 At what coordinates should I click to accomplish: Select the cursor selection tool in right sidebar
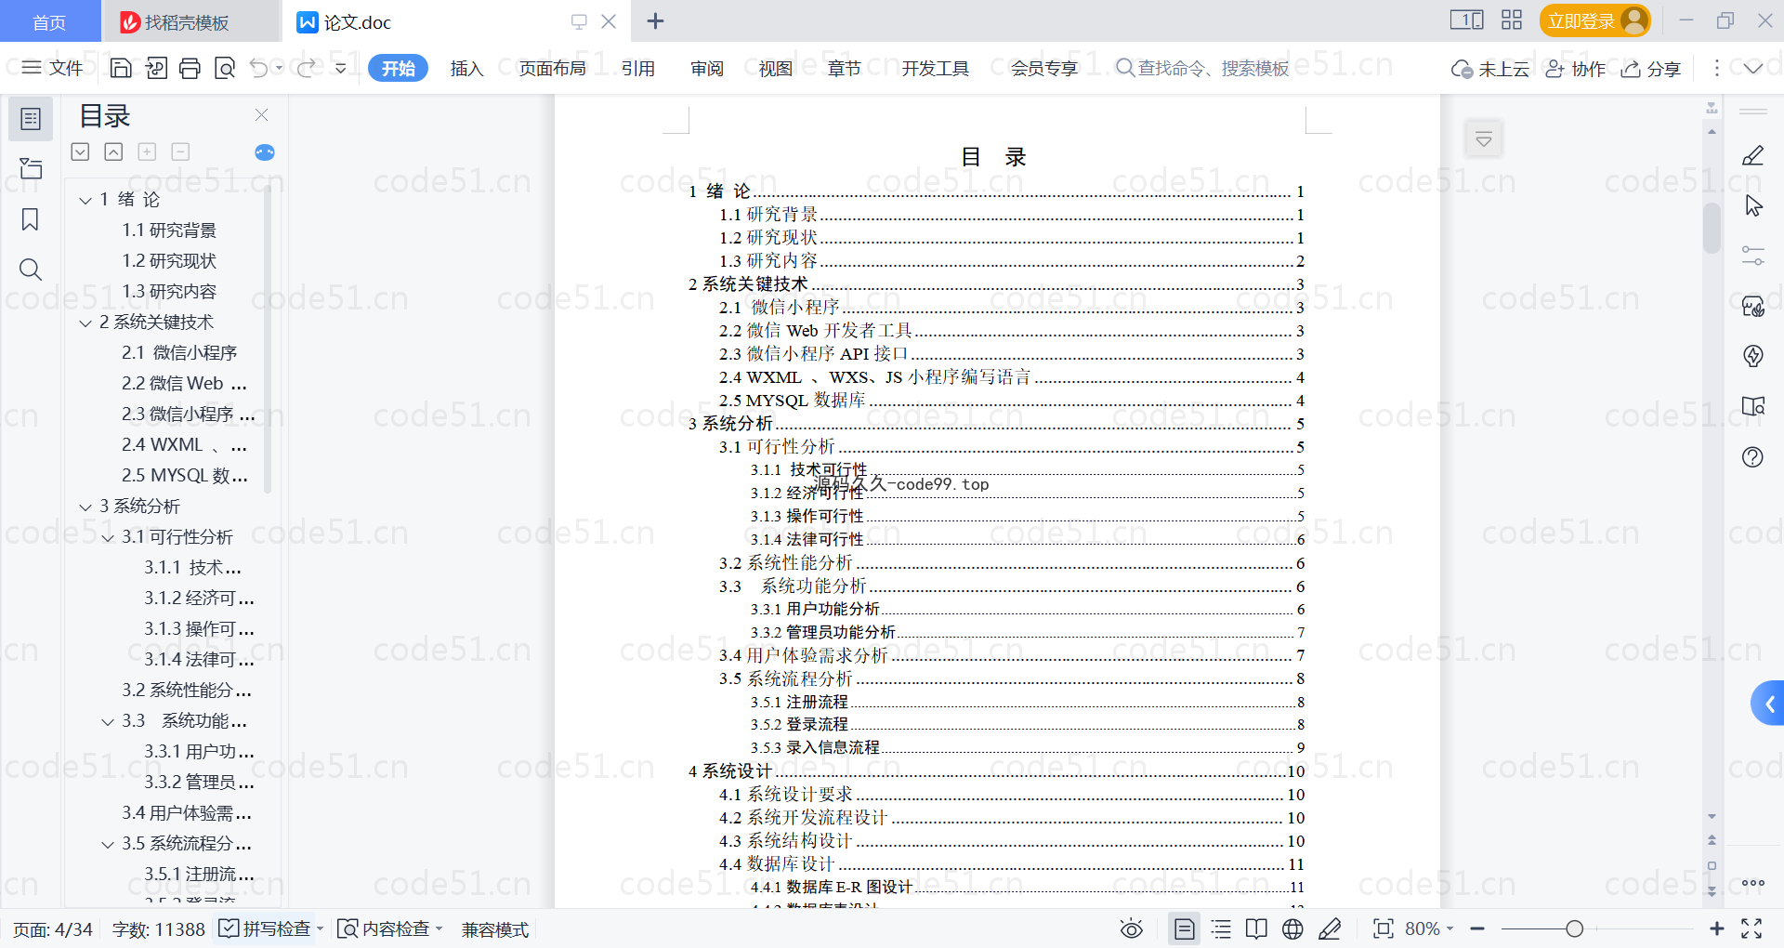point(1753,205)
